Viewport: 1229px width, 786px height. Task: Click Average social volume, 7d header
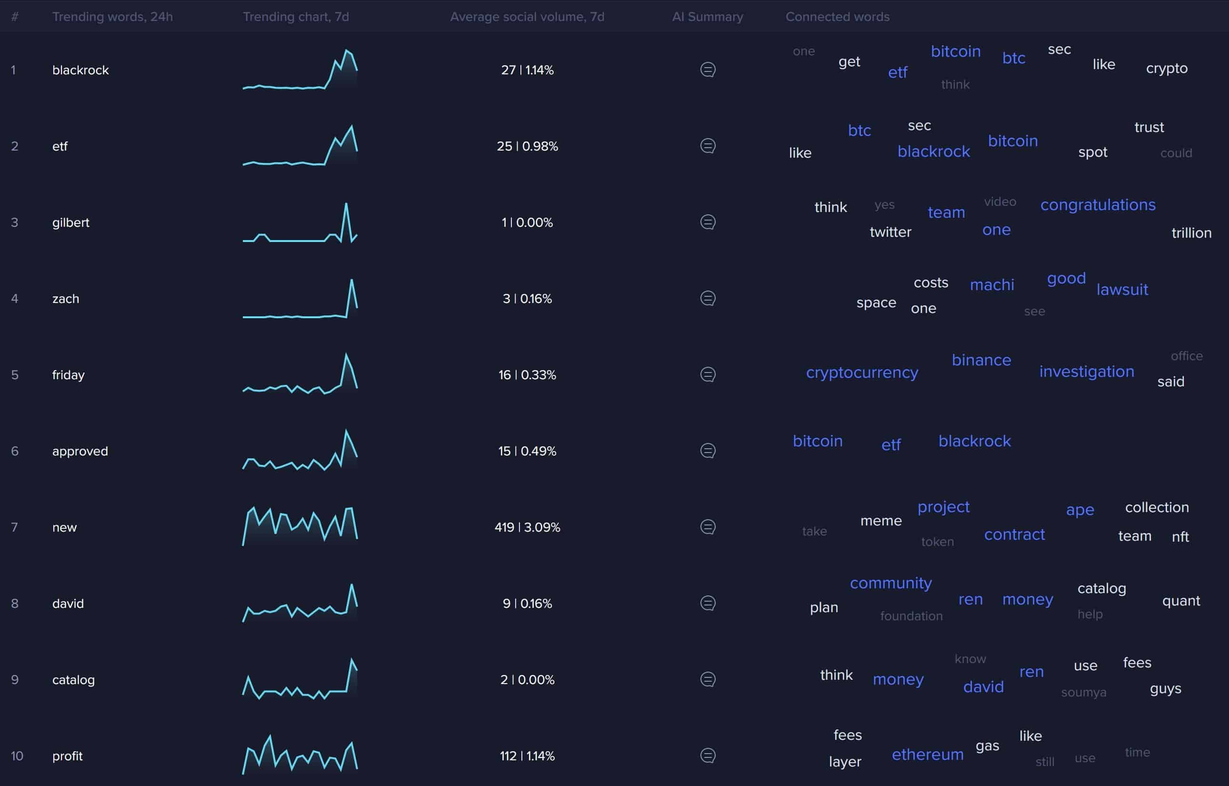click(527, 17)
